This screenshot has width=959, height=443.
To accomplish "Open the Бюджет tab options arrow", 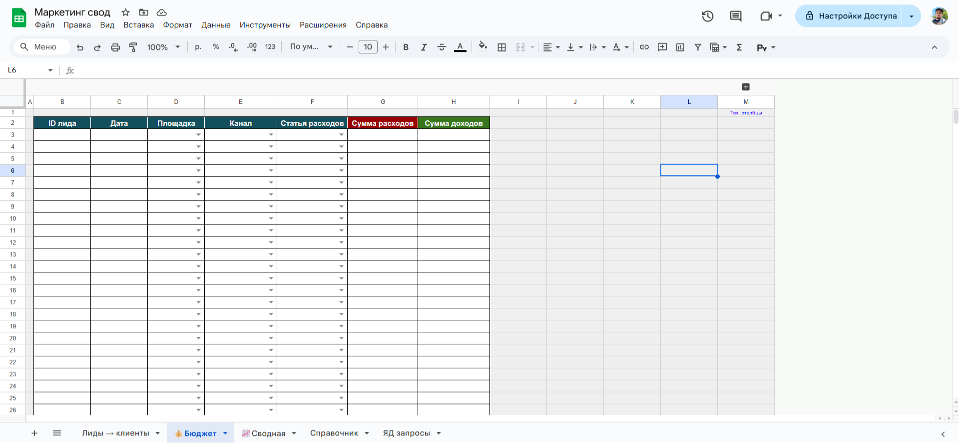I will tap(225, 433).
